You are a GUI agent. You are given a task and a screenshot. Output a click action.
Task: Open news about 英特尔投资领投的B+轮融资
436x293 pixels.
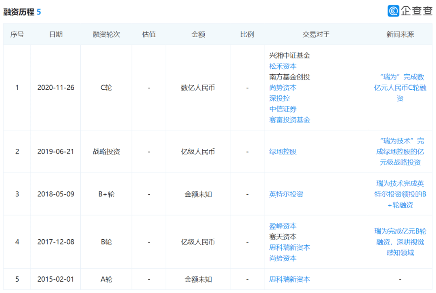400,194
